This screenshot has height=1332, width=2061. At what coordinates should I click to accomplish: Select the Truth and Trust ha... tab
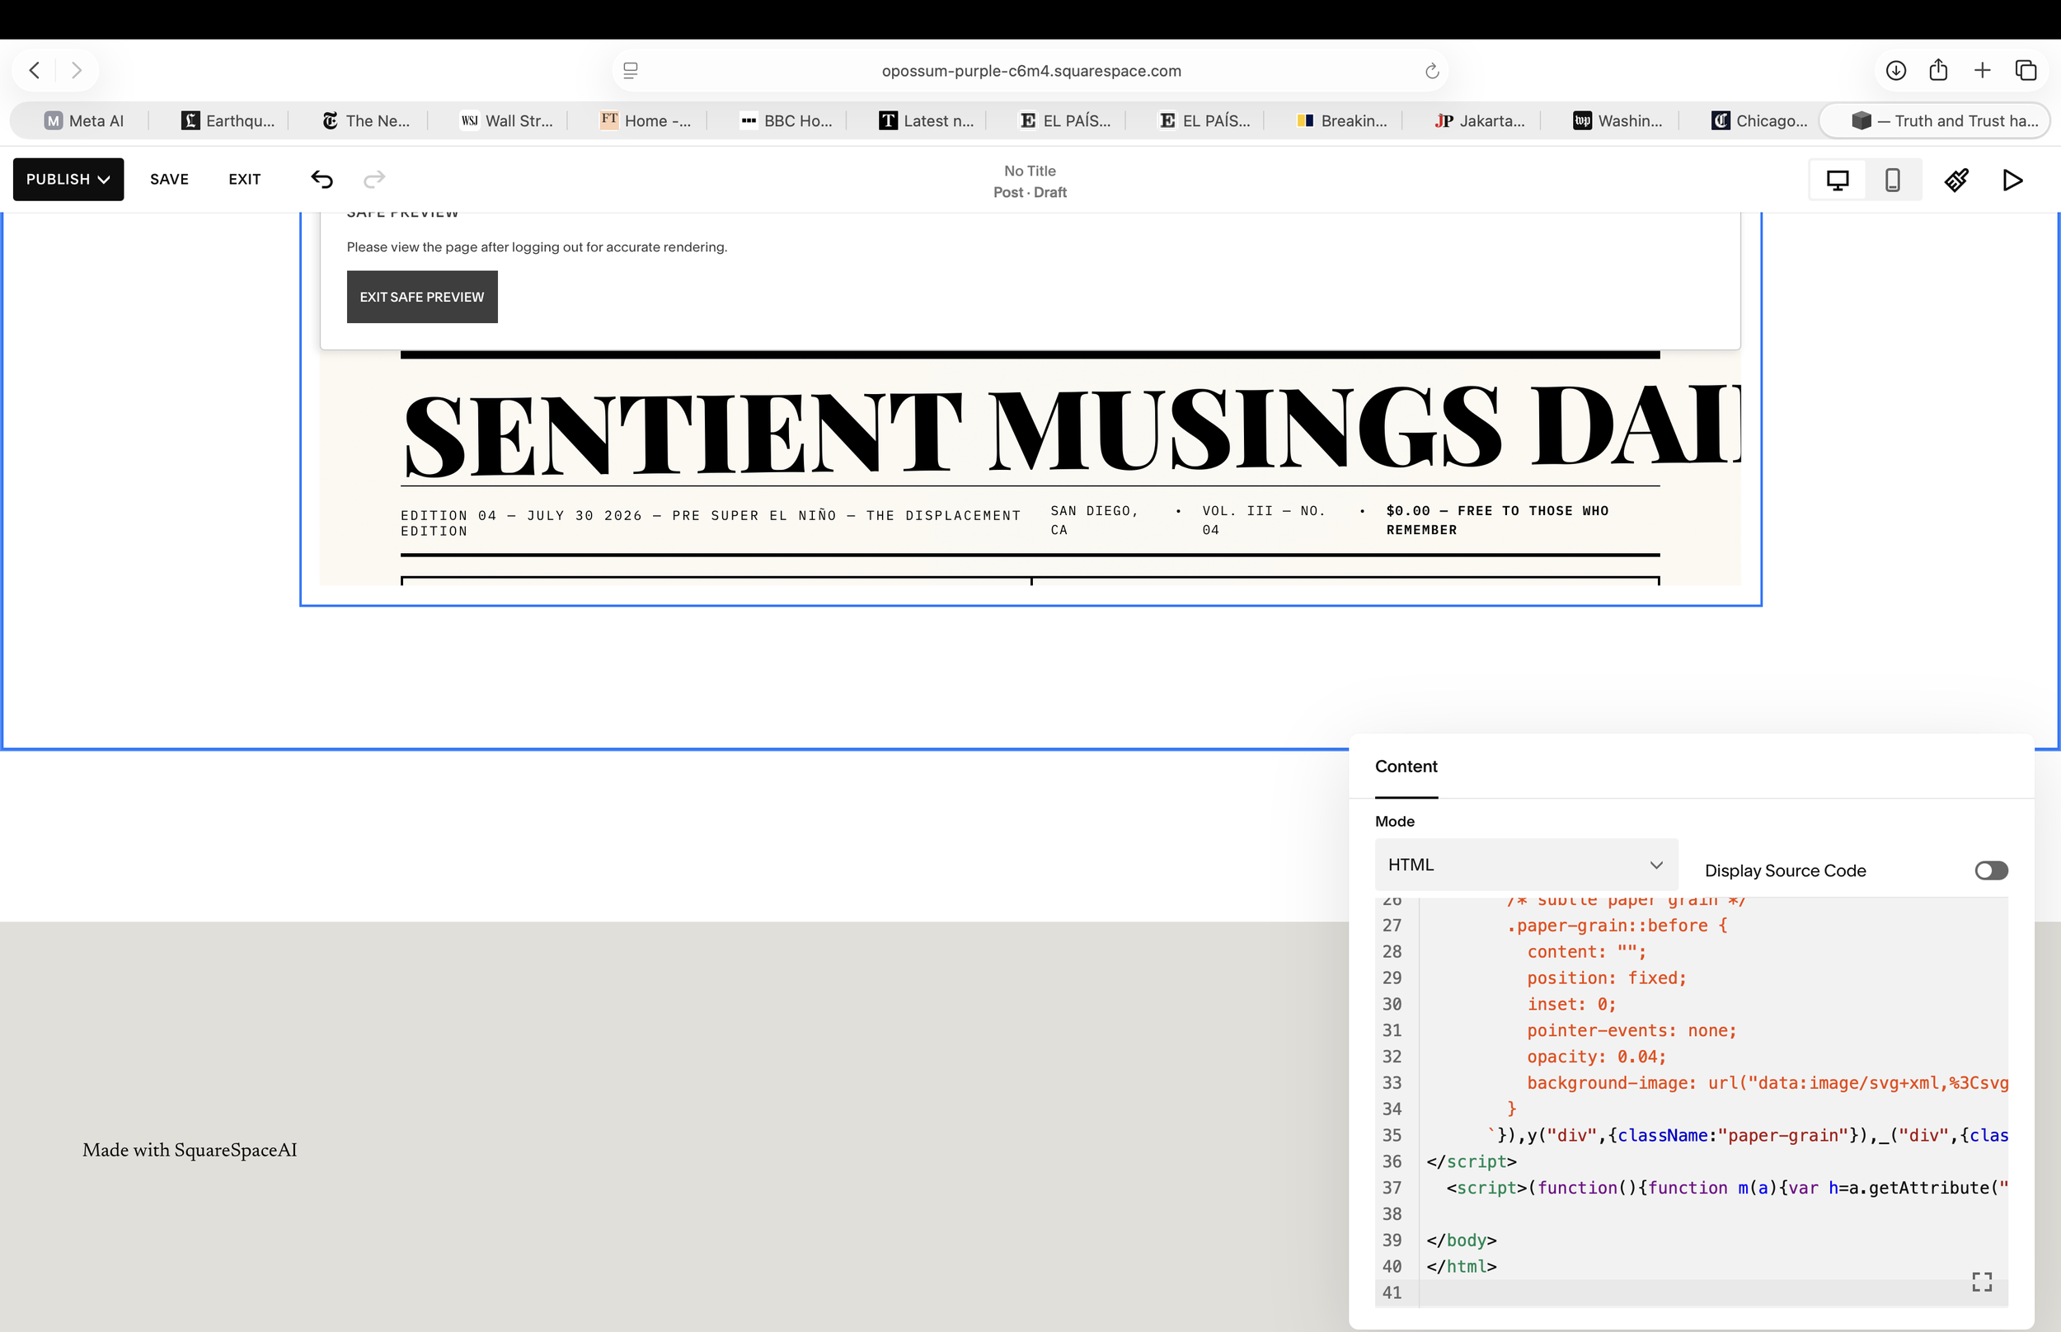coord(1936,121)
